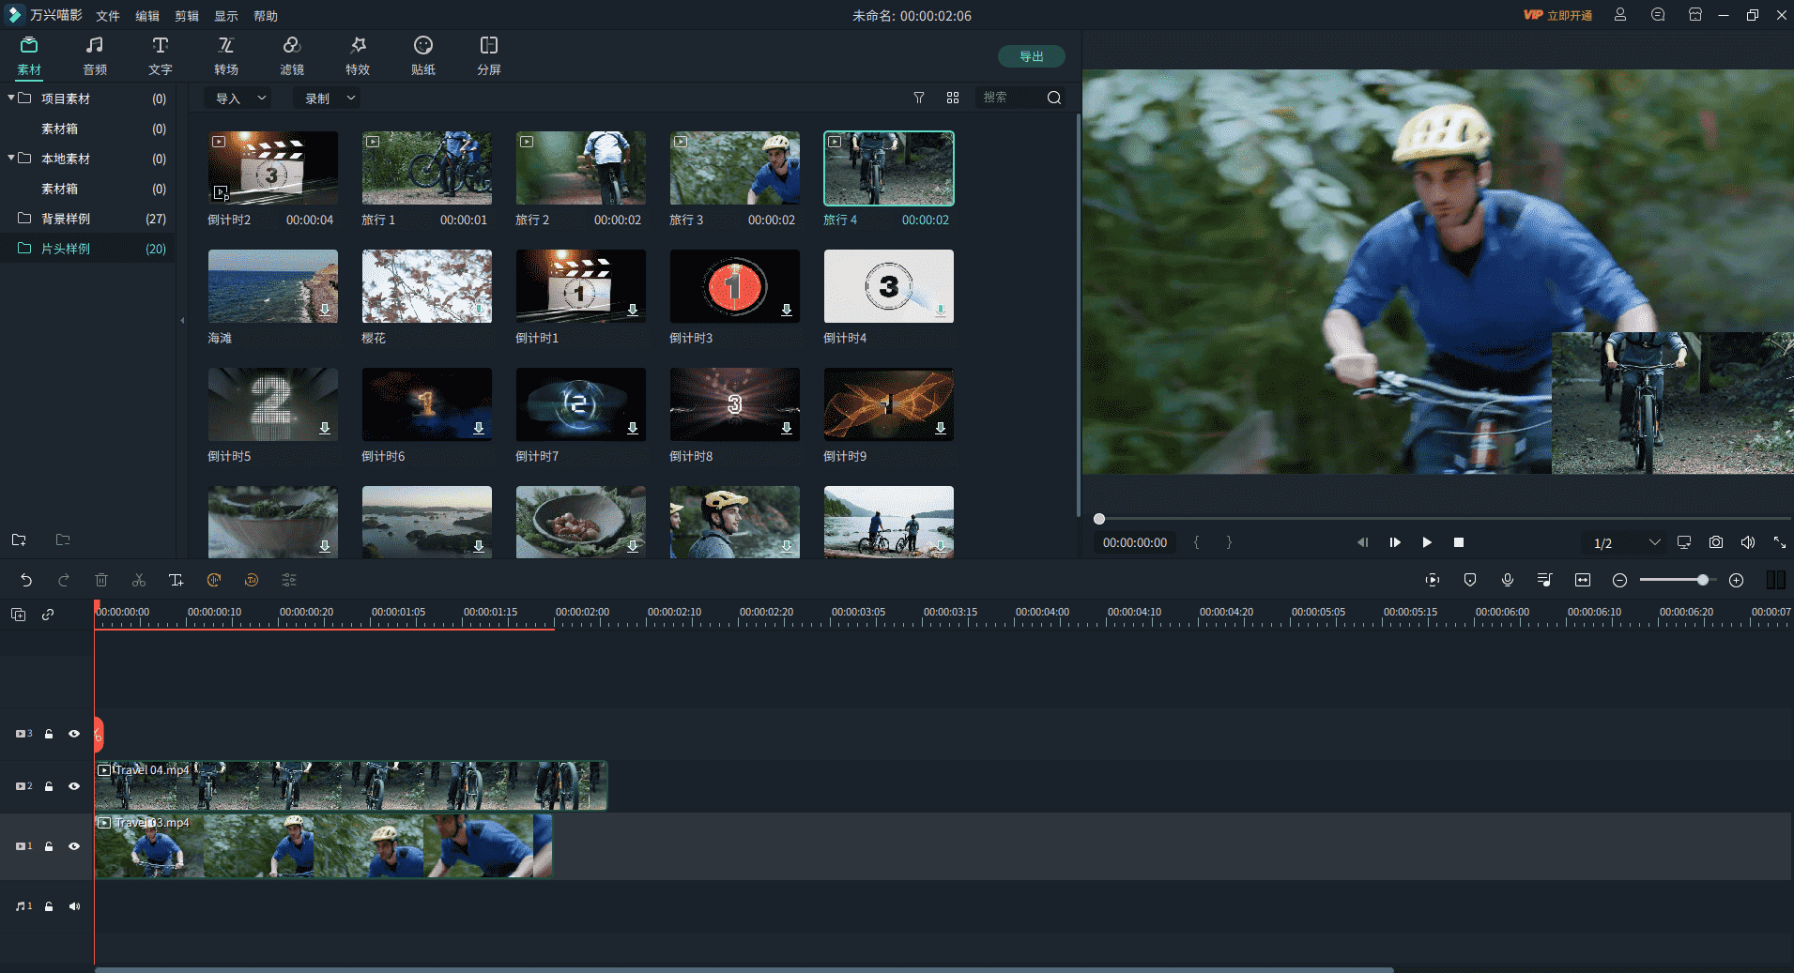Switch to the 转场 transitions tab
The width and height of the screenshot is (1794, 973).
coord(226,55)
